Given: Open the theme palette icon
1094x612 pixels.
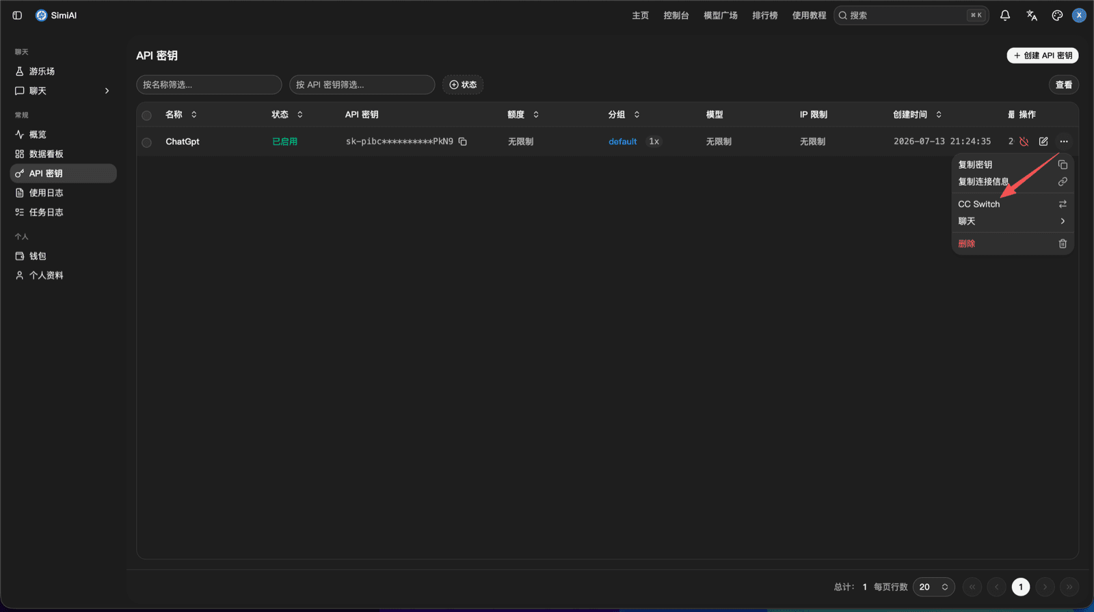Looking at the screenshot, I should click(x=1057, y=15).
